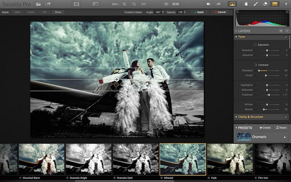Favorite Bleached Warm with its star

click(x=20, y=178)
